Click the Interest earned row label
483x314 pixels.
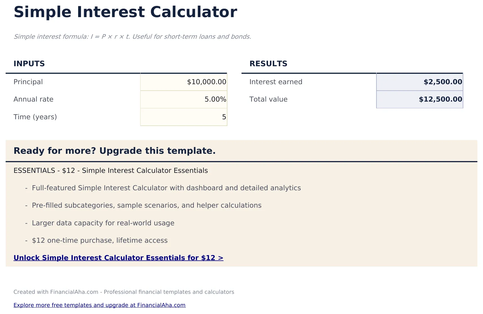(276, 82)
